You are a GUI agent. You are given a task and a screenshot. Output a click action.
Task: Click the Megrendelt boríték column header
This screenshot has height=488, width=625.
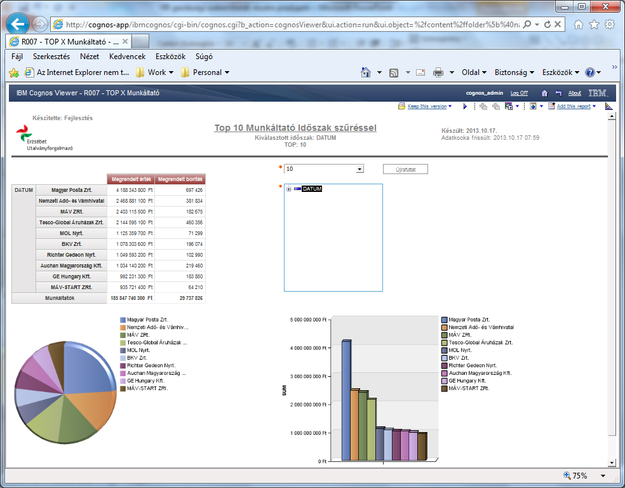[x=180, y=179]
